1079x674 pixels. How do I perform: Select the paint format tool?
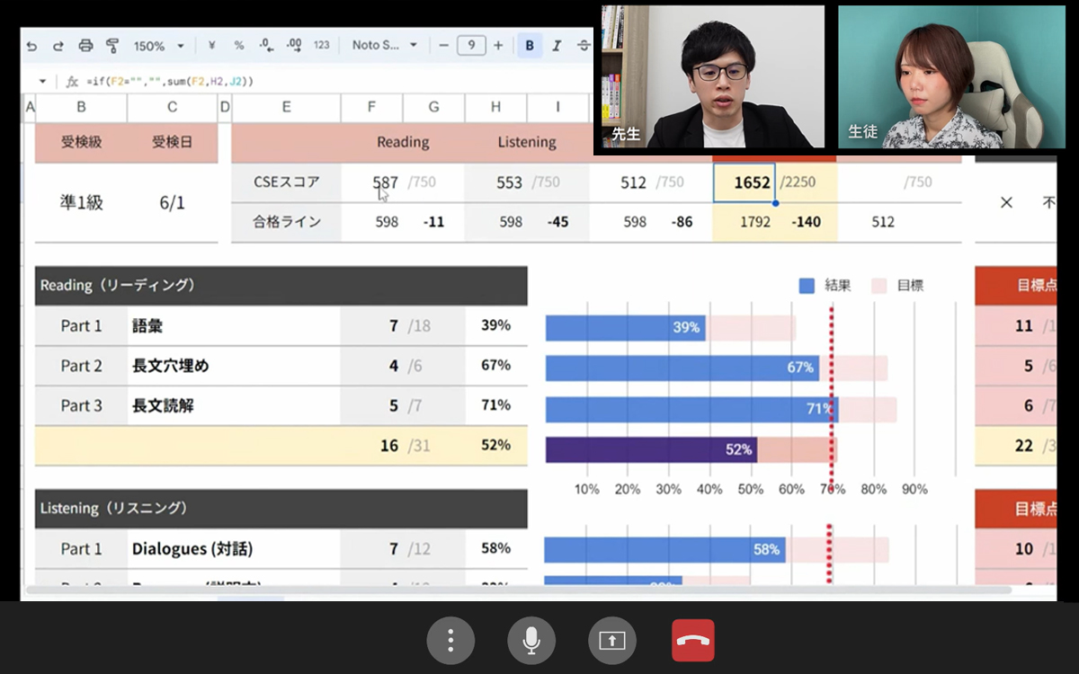(112, 46)
